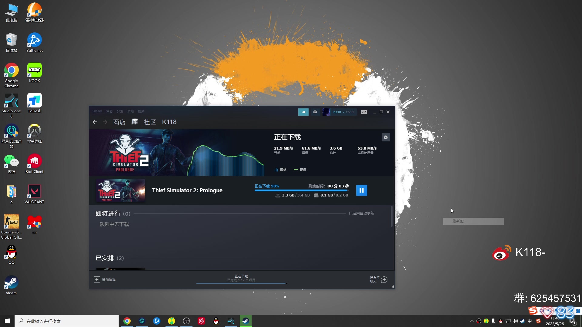Image resolution: width=582 pixels, height=327 pixels.
Task: Toggle 中 Chinese input mode indicator
Action: click(x=530, y=321)
